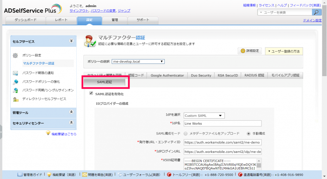This screenshot has width=327, height=179.
Task: Switch to RADIUS 認証 tab
Action: pyautogui.click(x=255, y=75)
